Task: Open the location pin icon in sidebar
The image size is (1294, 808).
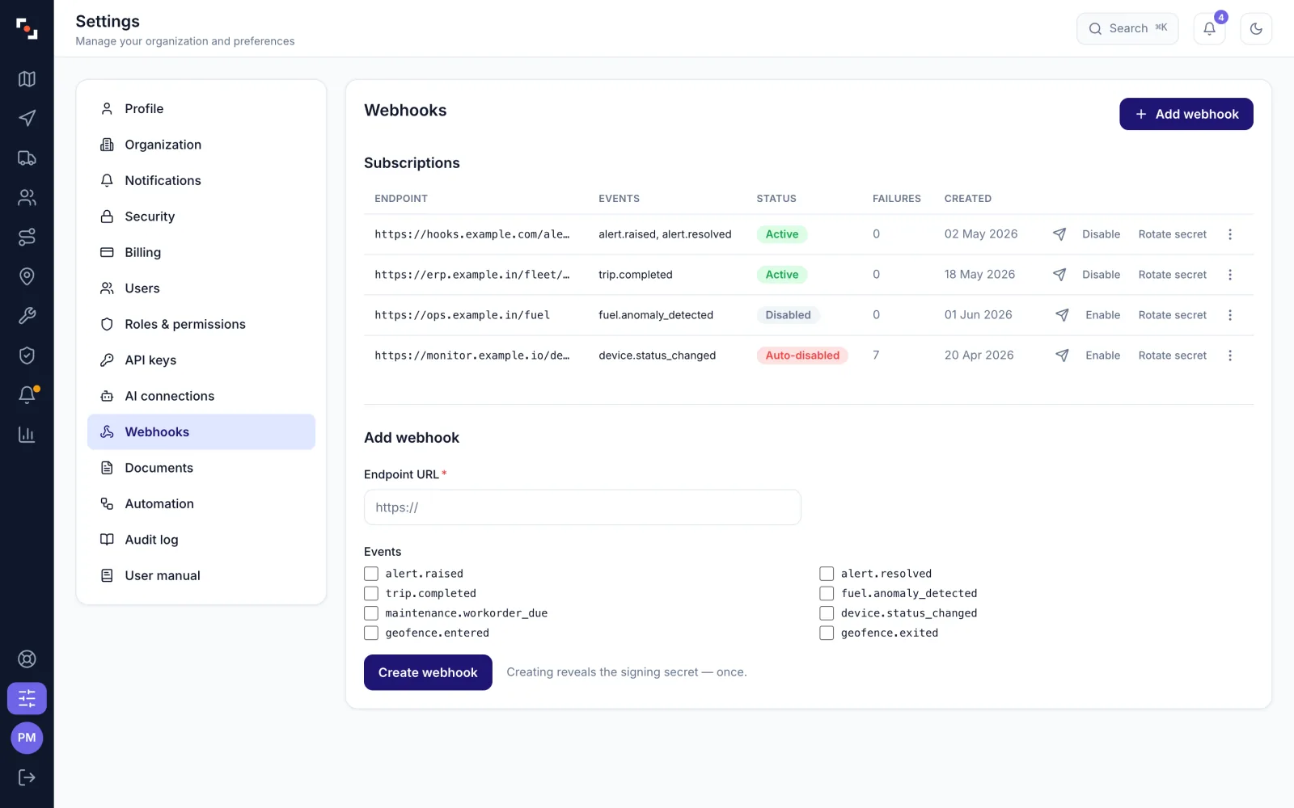Action: pos(27,277)
